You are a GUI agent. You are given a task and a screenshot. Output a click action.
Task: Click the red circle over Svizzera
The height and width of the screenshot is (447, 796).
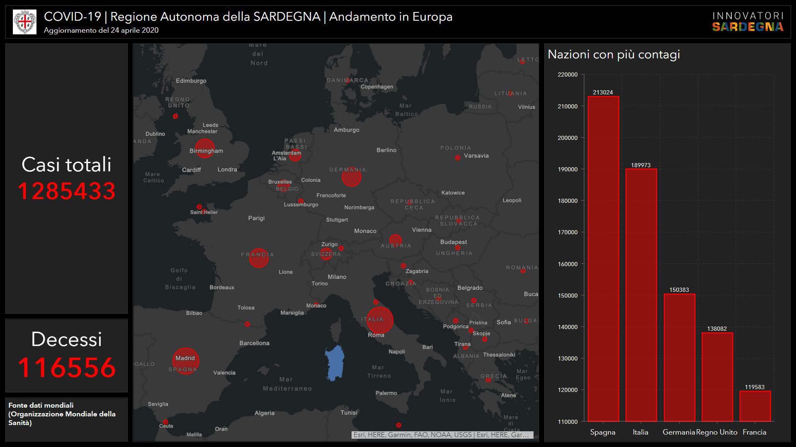pyautogui.click(x=326, y=254)
